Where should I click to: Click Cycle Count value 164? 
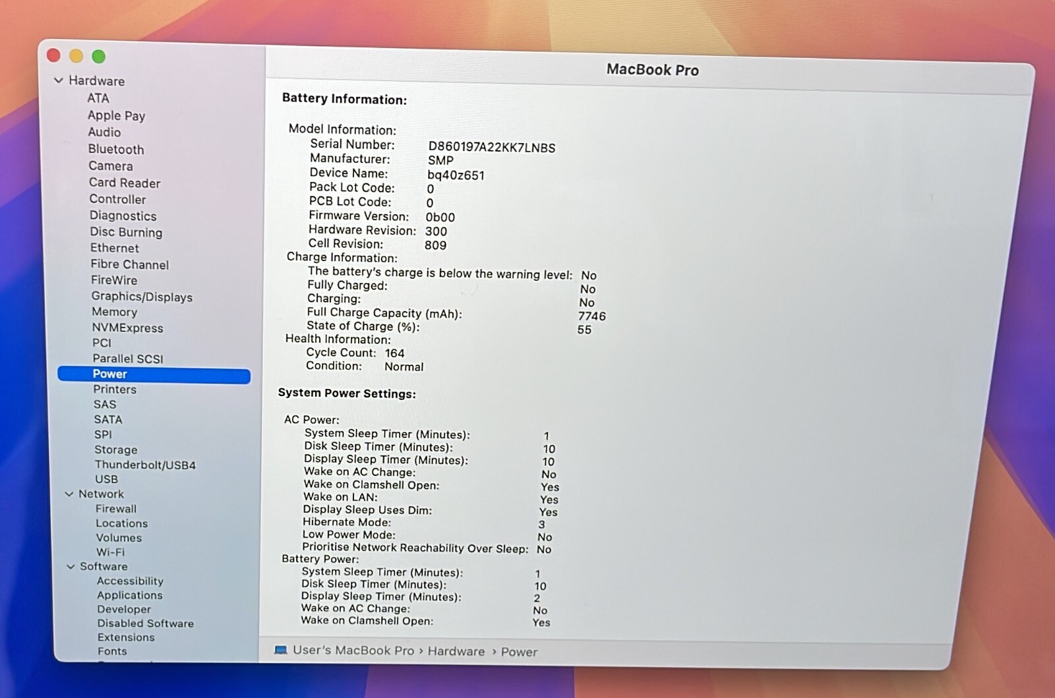tap(395, 353)
